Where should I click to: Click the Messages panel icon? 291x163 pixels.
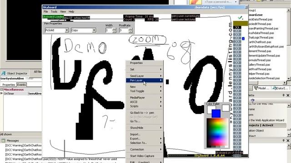pyautogui.click(x=3, y=141)
